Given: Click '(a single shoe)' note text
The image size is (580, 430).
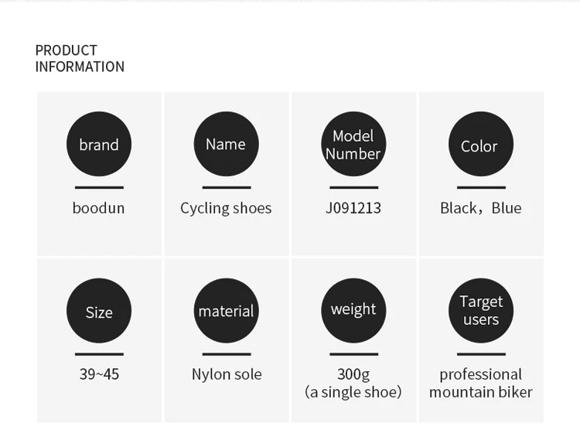Looking at the screenshot, I should 353,392.
